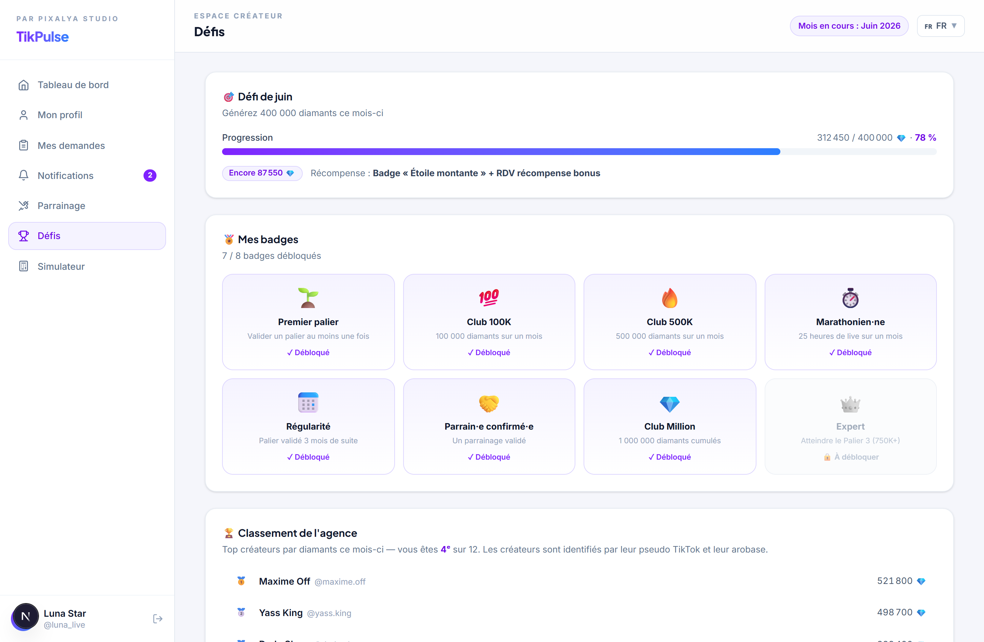
Task: Click the Défis trophy icon in sidebar
Action: coord(24,236)
